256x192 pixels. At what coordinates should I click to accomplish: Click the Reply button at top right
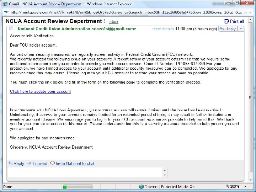[228, 29]
